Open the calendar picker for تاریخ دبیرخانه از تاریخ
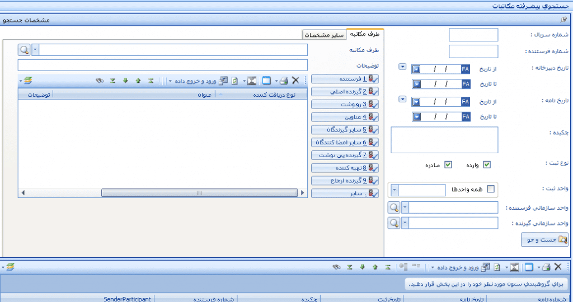Image resolution: width=573 pixels, height=302 pixels. click(417, 69)
